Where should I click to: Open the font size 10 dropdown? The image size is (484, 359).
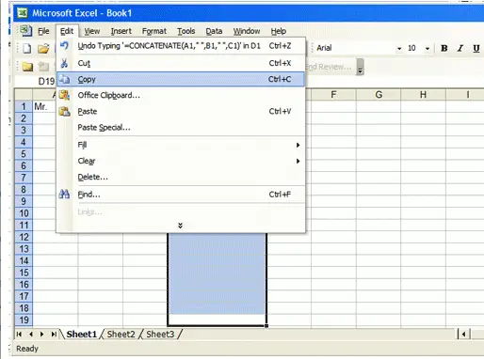click(x=428, y=48)
